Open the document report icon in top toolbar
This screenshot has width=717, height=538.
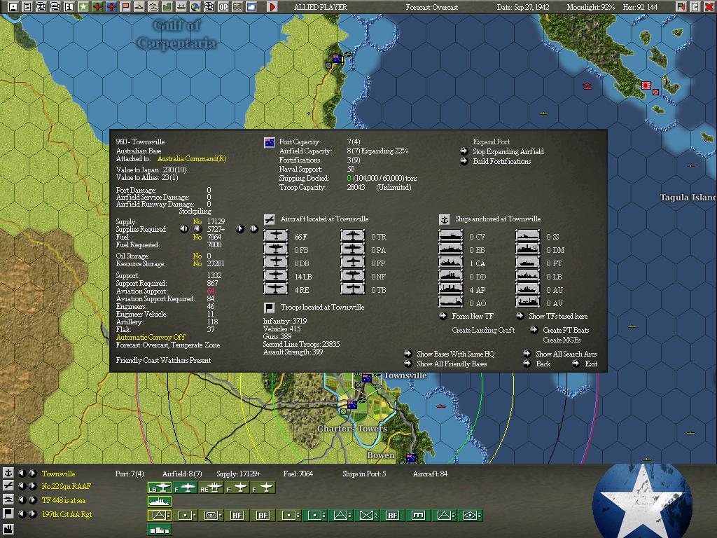point(27,7)
